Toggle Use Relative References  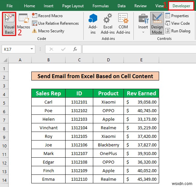click(55, 23)
